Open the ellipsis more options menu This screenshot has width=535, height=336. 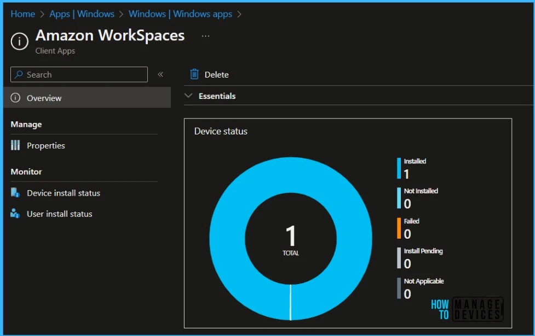pyautogui.click(x=205, y=36)
